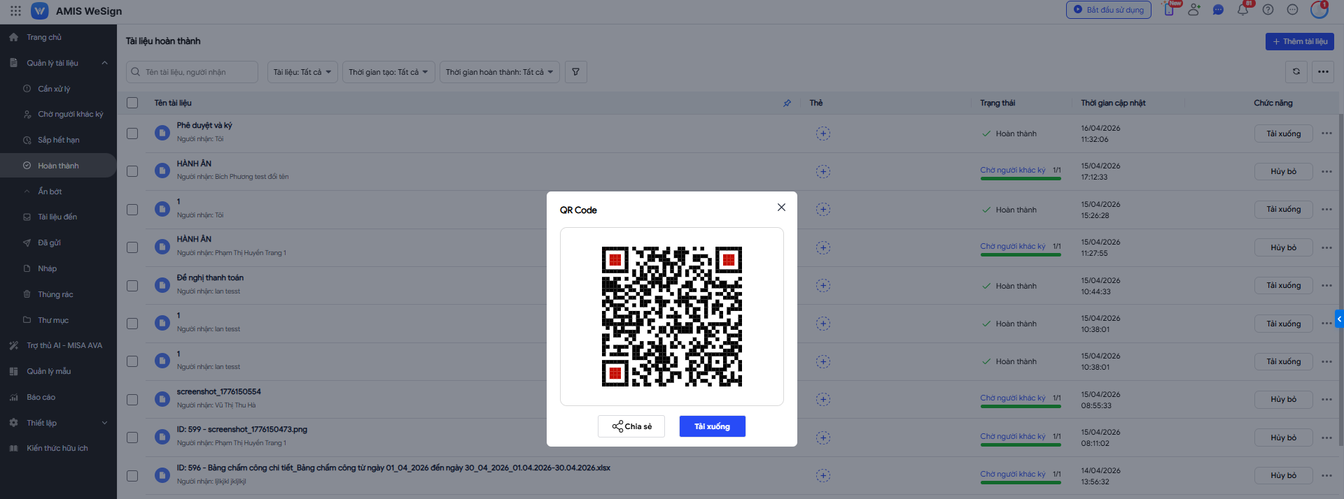Open Sắp hết hạn sidebar item
Image resolution: width=1344 pixels, height=499 pixels.
coord(58,140)
